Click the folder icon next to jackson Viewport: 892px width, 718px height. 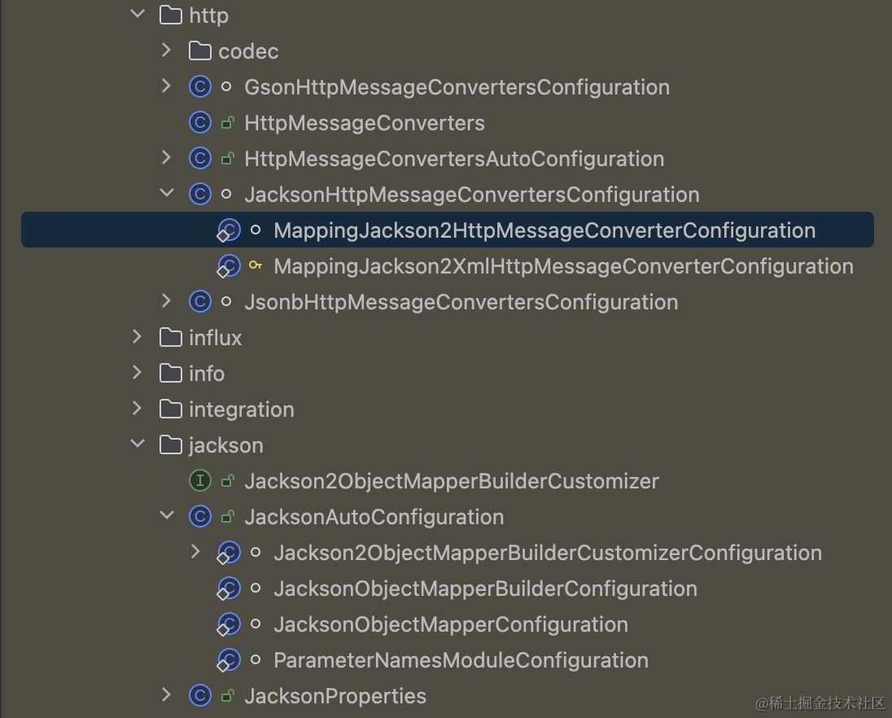coord(171,444)
